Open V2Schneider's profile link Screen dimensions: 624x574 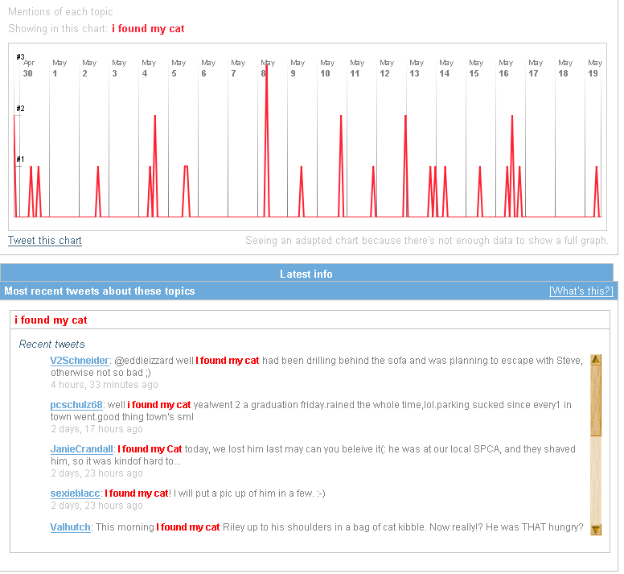point(79,361)
